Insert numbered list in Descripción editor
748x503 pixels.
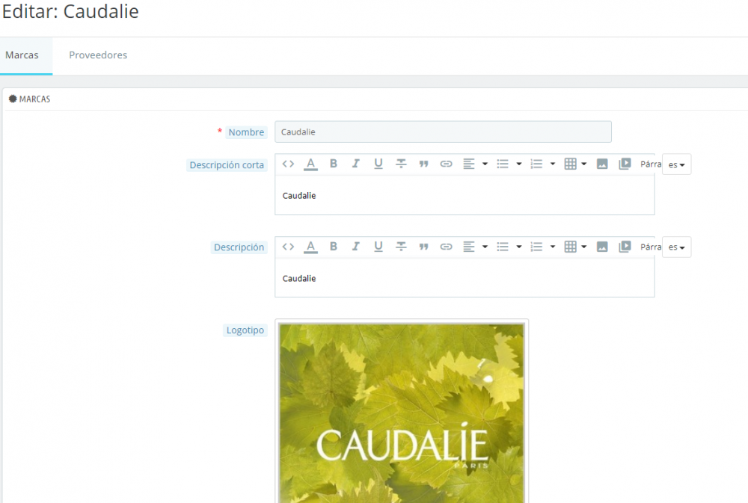coord(536,247)
